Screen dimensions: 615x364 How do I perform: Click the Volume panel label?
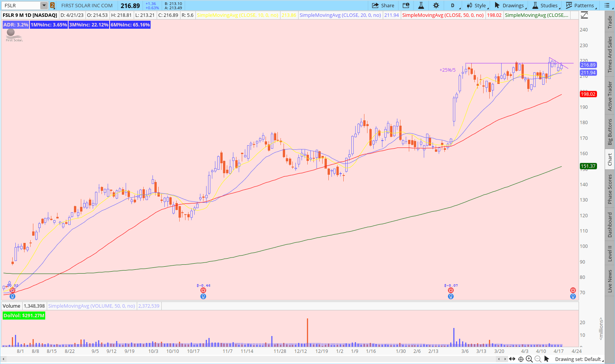[x=11, y=306]
